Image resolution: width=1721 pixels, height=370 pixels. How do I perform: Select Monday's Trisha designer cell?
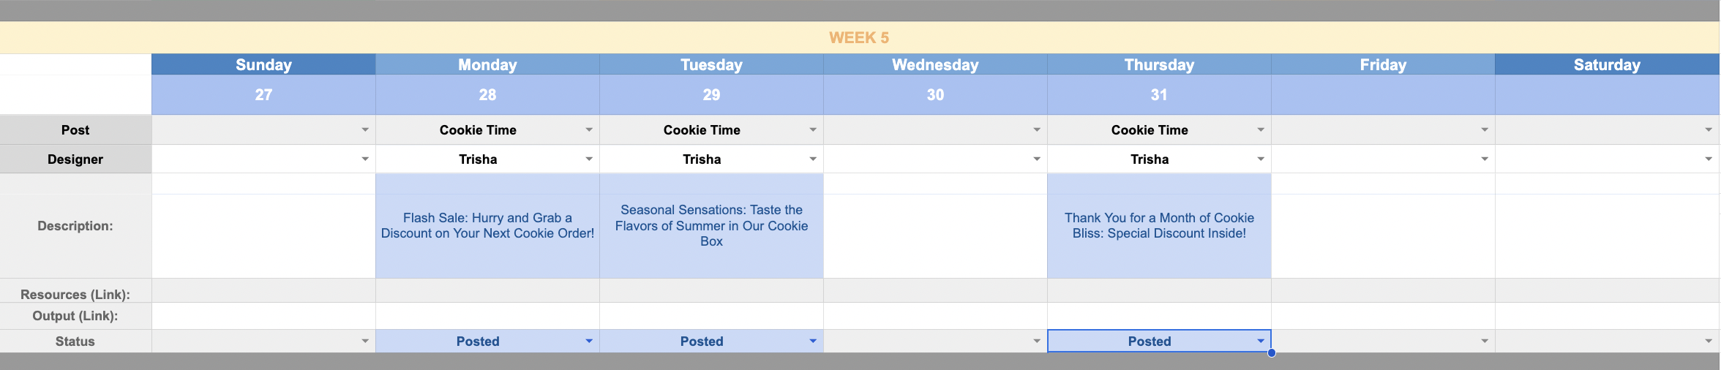(x=478, y=159)
